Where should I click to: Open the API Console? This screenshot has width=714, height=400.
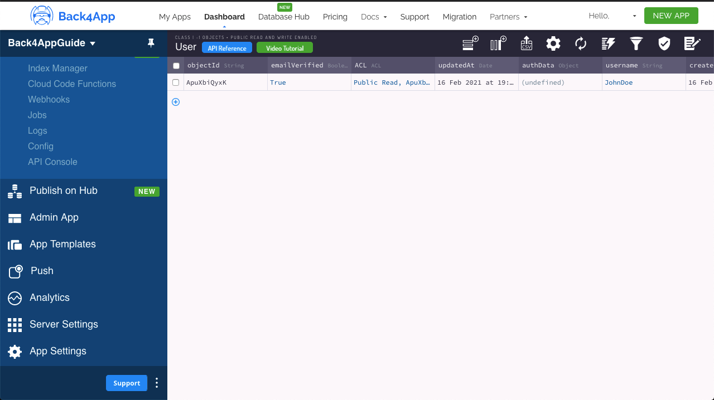(52, 162)
